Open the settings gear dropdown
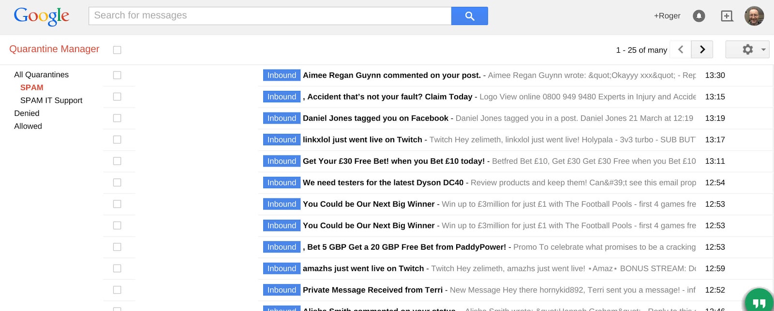Image resolution: width=774 pixels, height=311 pixels. tap(747, 49)
